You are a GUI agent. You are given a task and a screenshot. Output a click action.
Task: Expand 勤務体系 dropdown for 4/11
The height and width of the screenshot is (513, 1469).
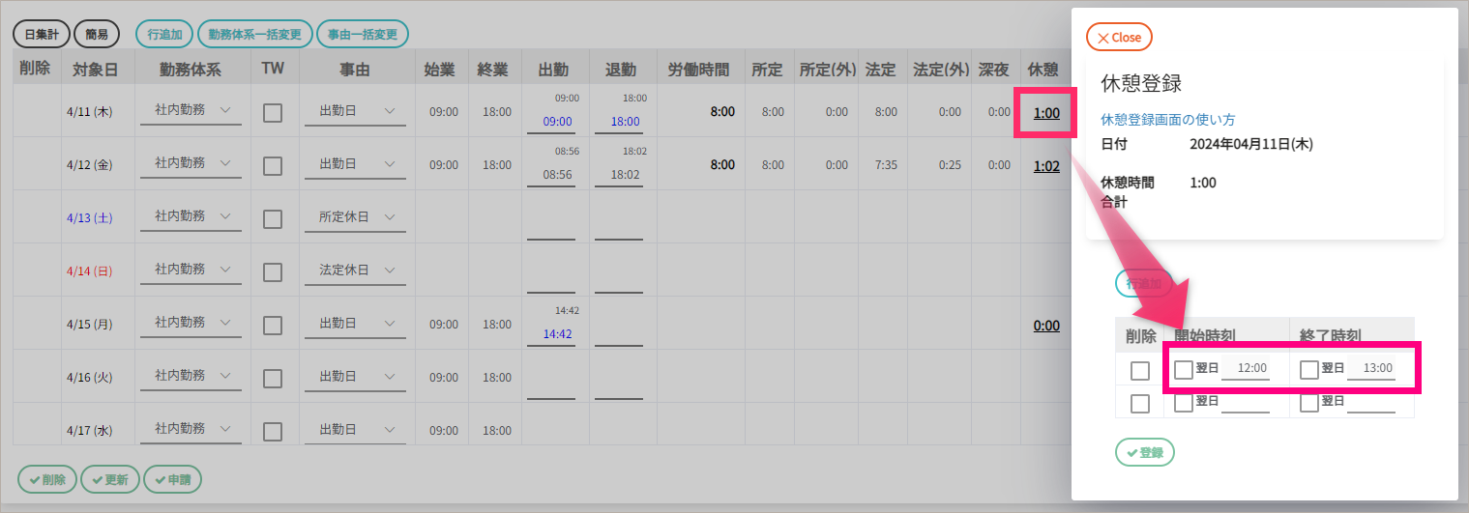[x=191, y=111]
